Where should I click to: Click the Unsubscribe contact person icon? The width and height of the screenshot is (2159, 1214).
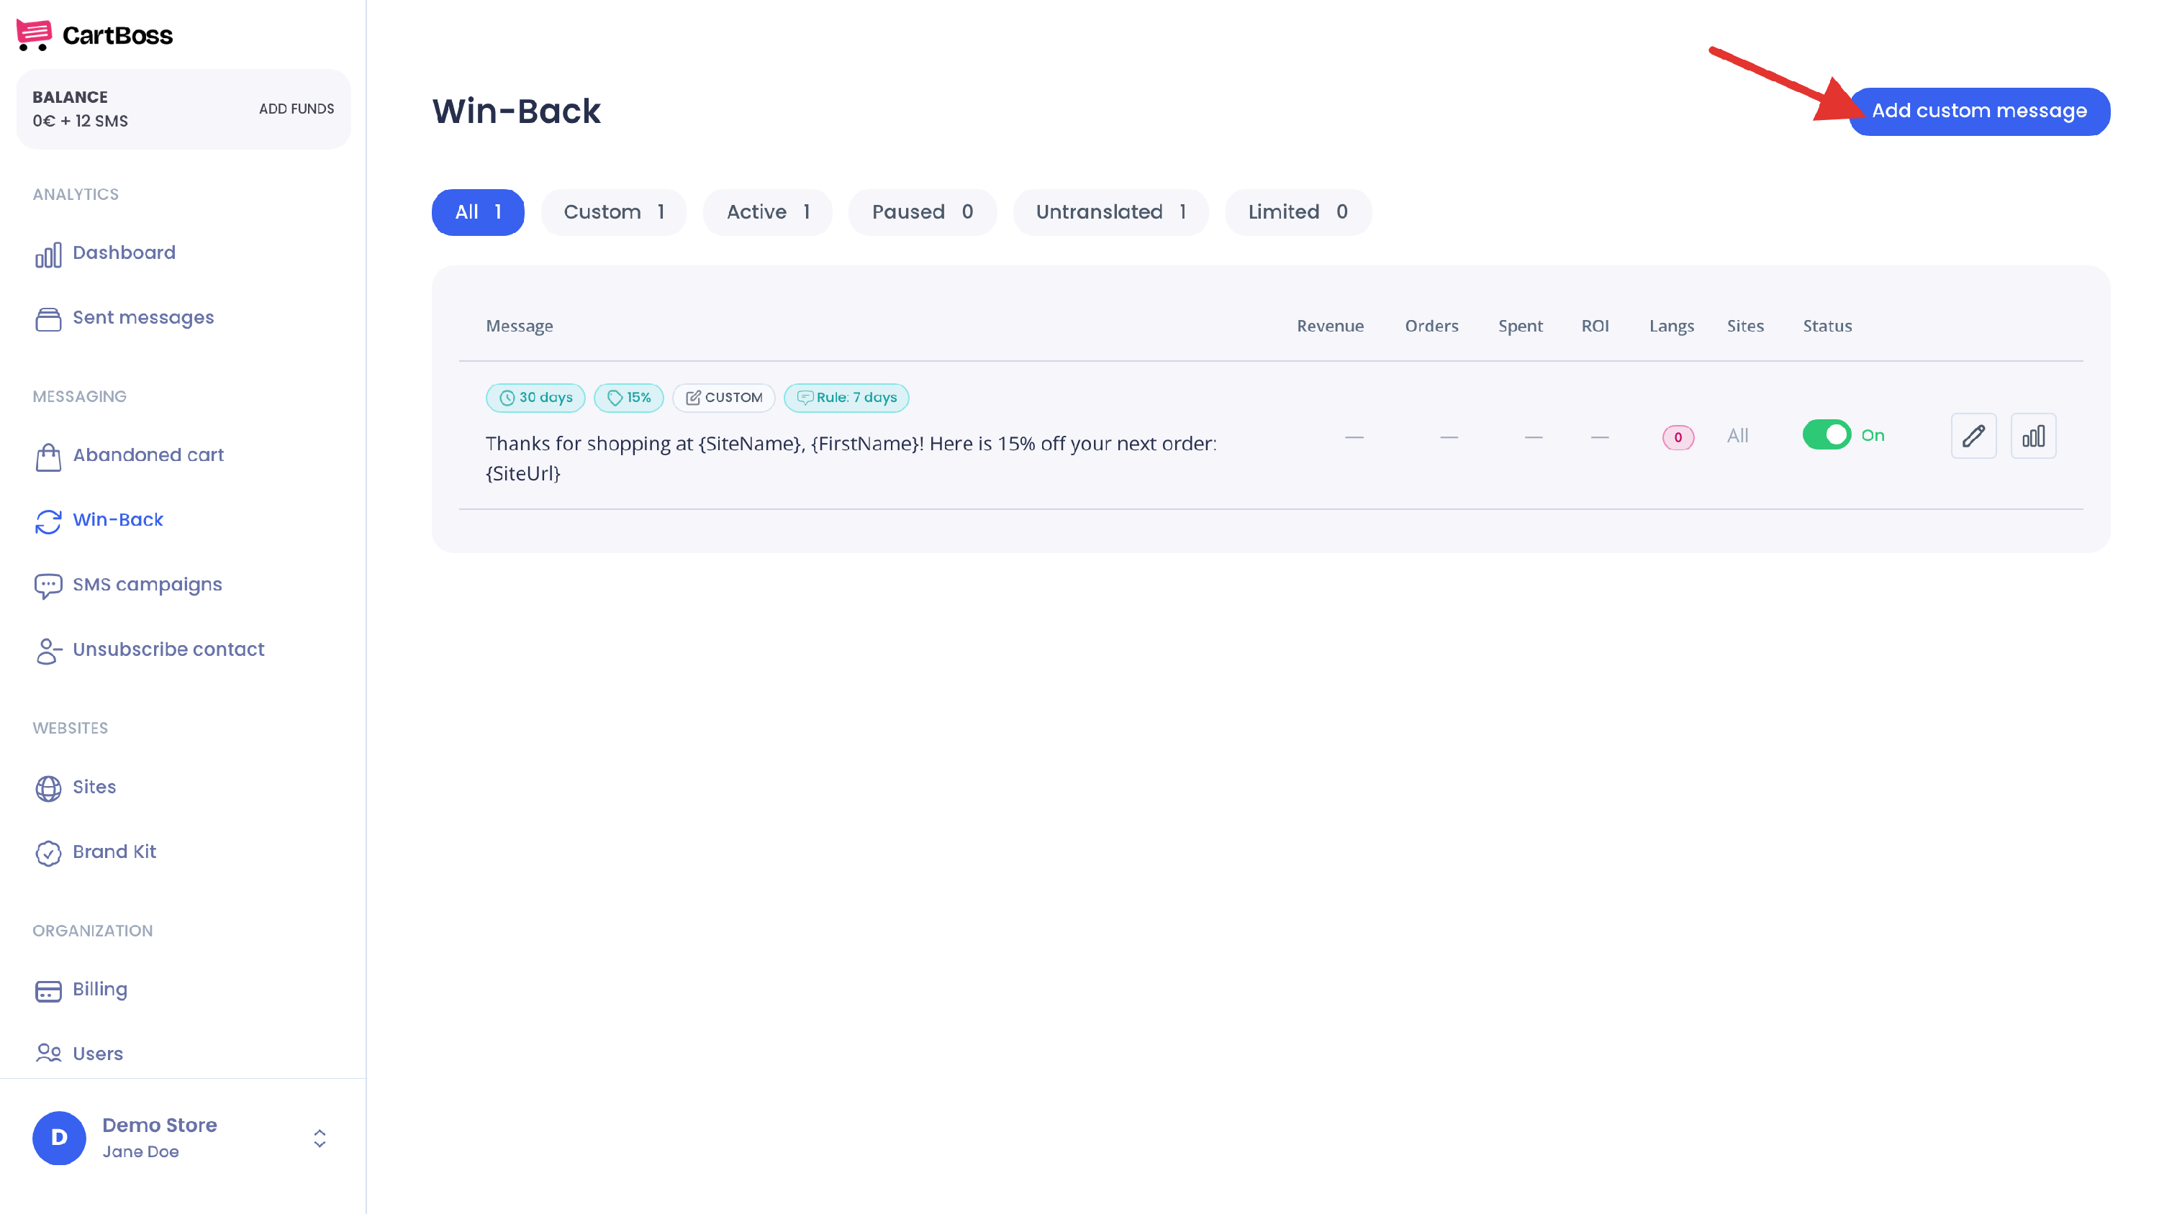click(x=47, y=651)
